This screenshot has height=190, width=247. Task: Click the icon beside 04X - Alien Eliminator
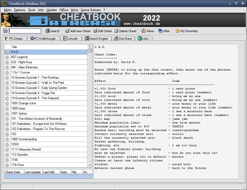click(x=7, y=67)
